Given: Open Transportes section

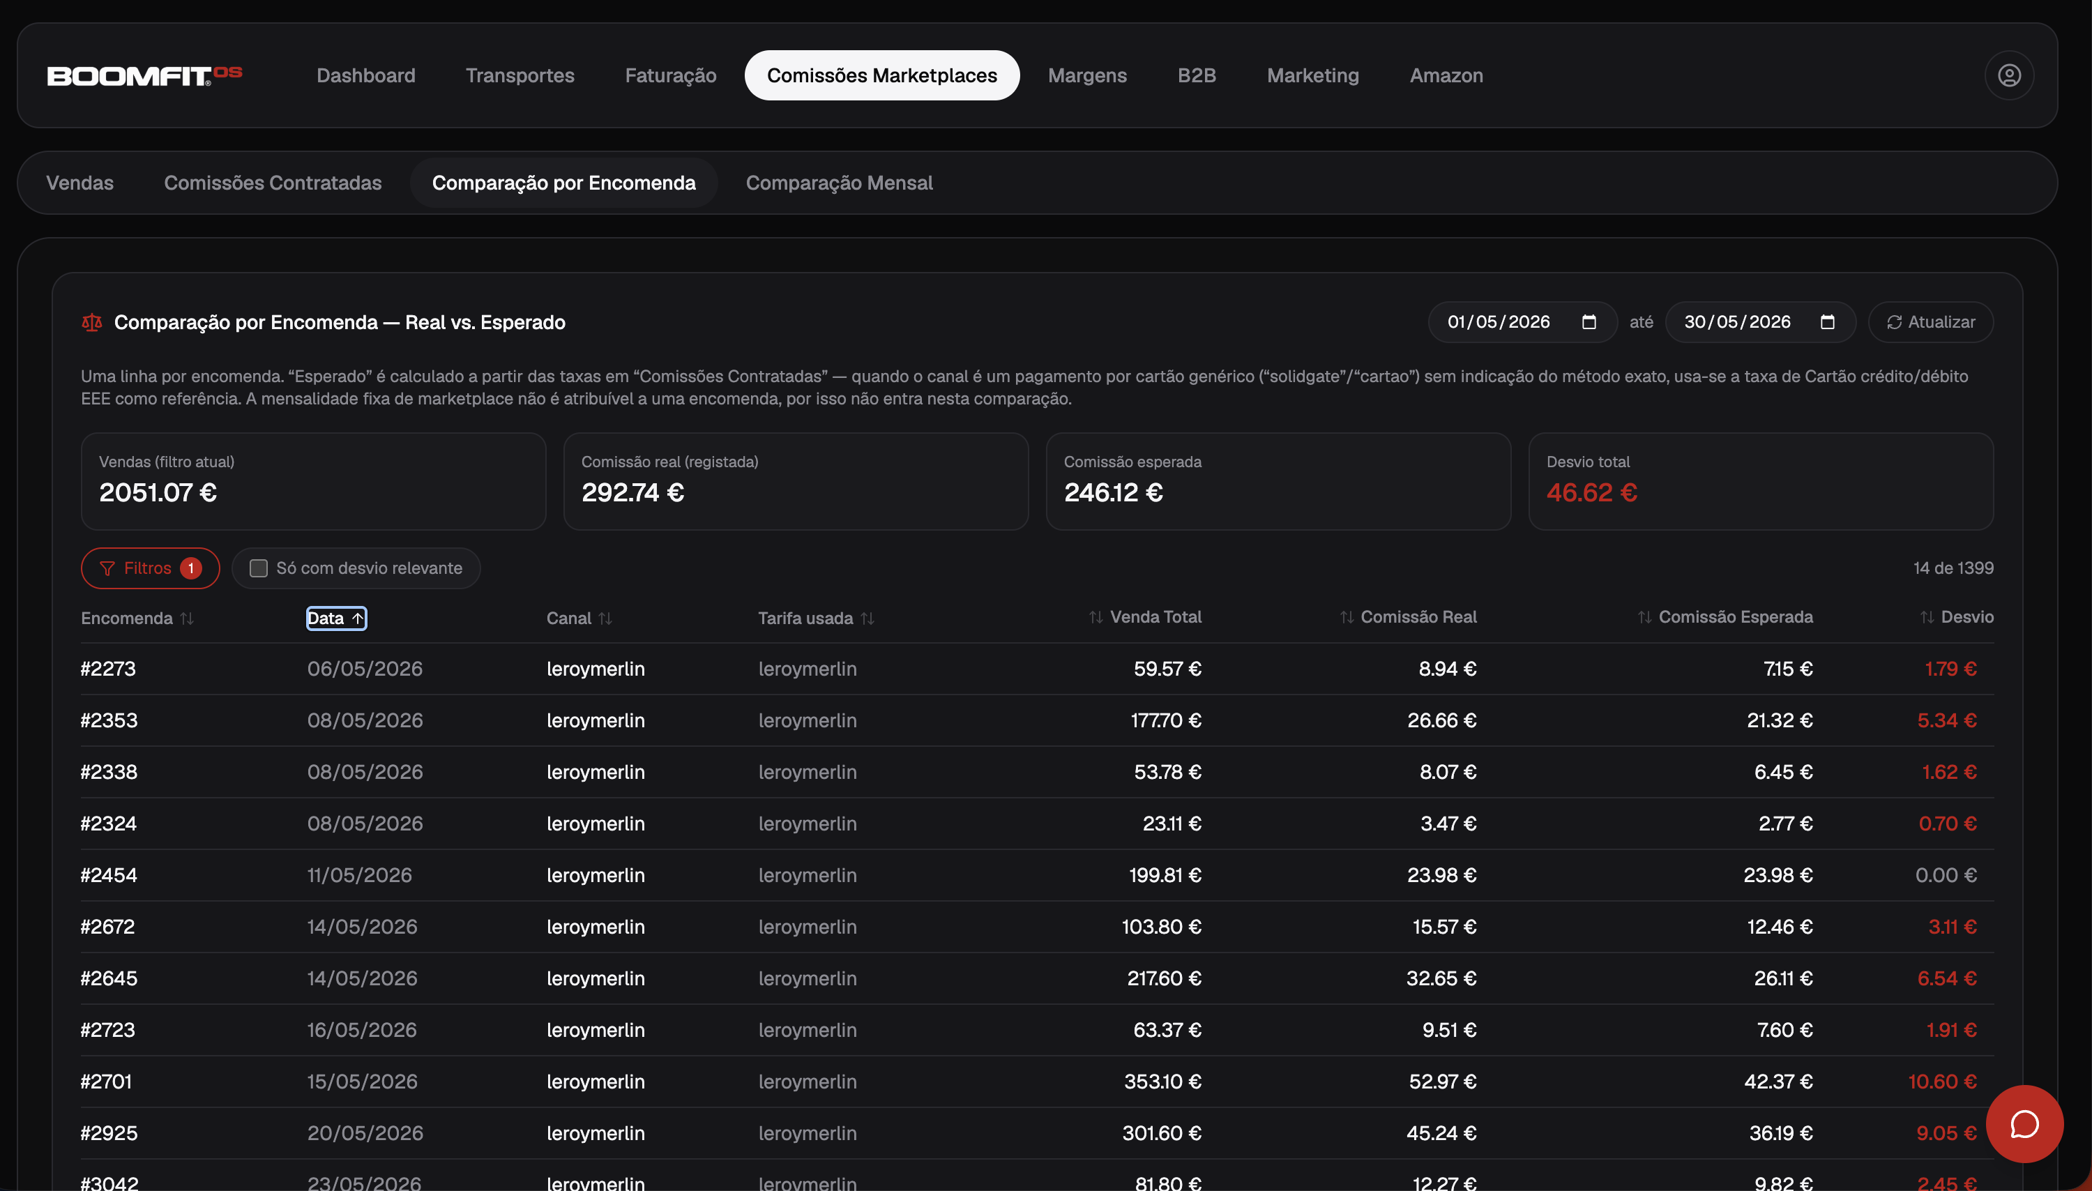Looking at the screenshot, I should point(520,75).
